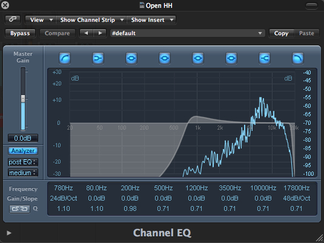Open the #default preset dropdown

tap(187, 33)
